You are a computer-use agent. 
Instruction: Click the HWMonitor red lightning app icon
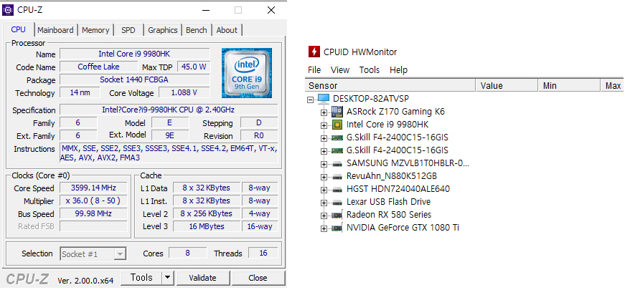314,52
